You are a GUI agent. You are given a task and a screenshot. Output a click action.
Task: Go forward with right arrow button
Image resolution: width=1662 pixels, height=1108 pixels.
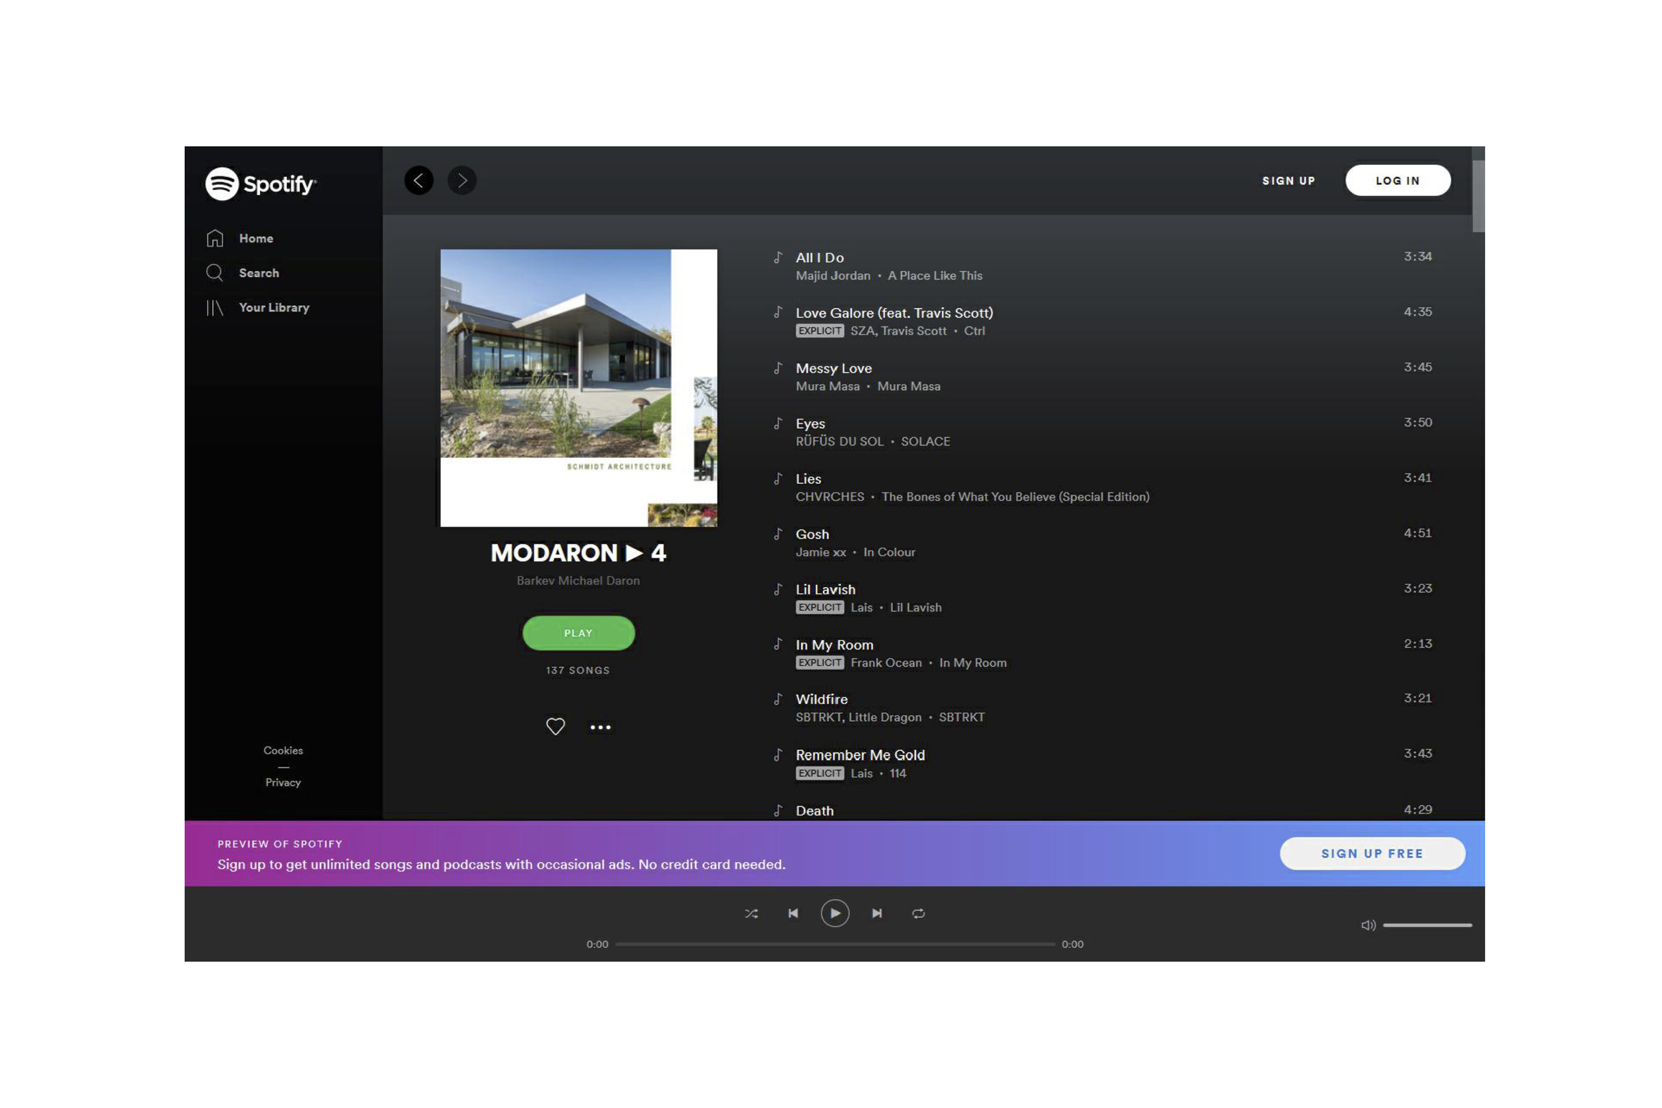(462, 180)
